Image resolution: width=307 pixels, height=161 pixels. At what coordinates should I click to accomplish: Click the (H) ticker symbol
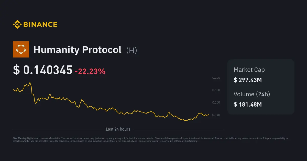tap(131, 50)
